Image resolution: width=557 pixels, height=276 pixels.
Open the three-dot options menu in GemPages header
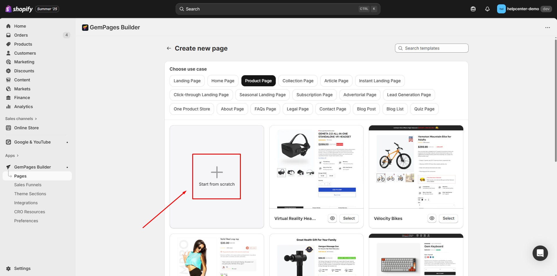click(548, 27)
